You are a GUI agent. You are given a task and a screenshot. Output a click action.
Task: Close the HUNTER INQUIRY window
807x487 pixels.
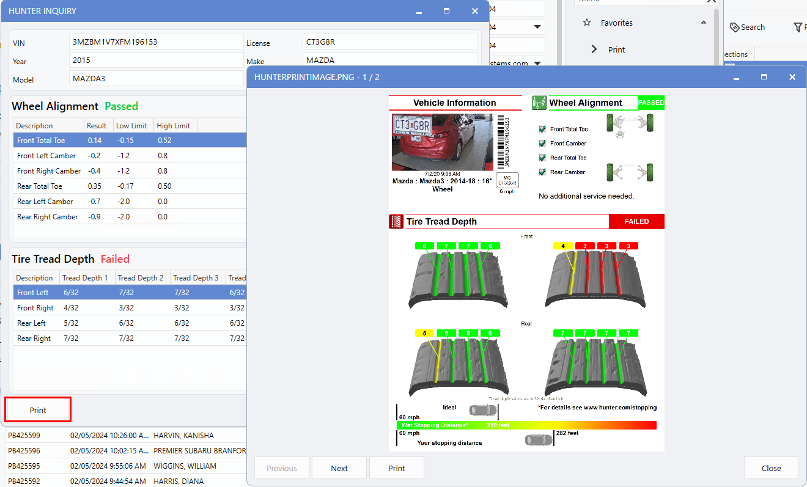(x=475, y=11)
